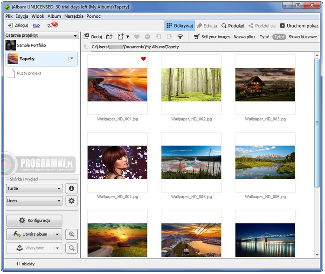Open the Kup purchase link
The width and height of the screenshot is (325, 274).
[x=36, y=25]
